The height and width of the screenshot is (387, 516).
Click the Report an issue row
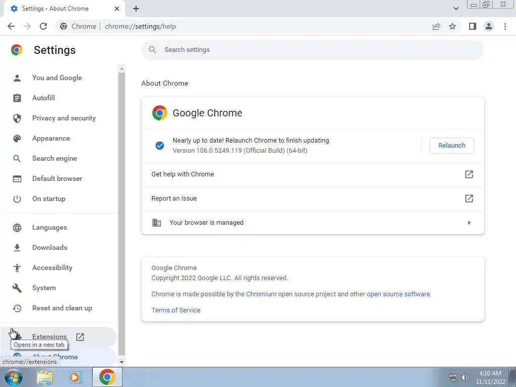coord(312,199)
